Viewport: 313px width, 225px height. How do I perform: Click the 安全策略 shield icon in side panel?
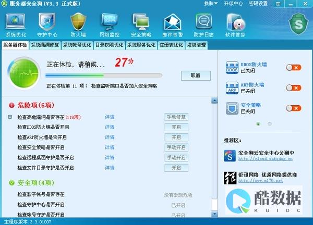click(x=232, y=108)
